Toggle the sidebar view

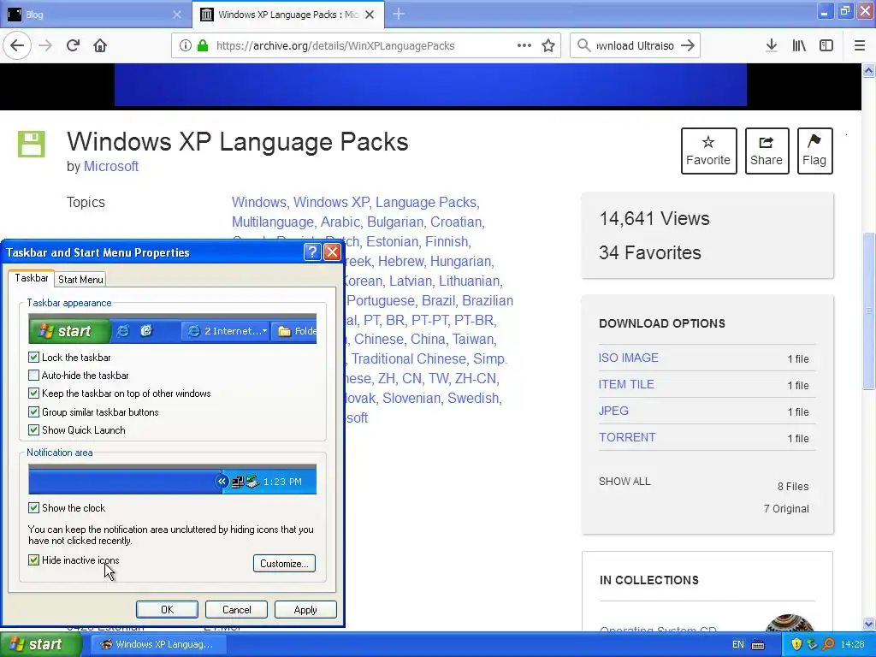[826, 45]
